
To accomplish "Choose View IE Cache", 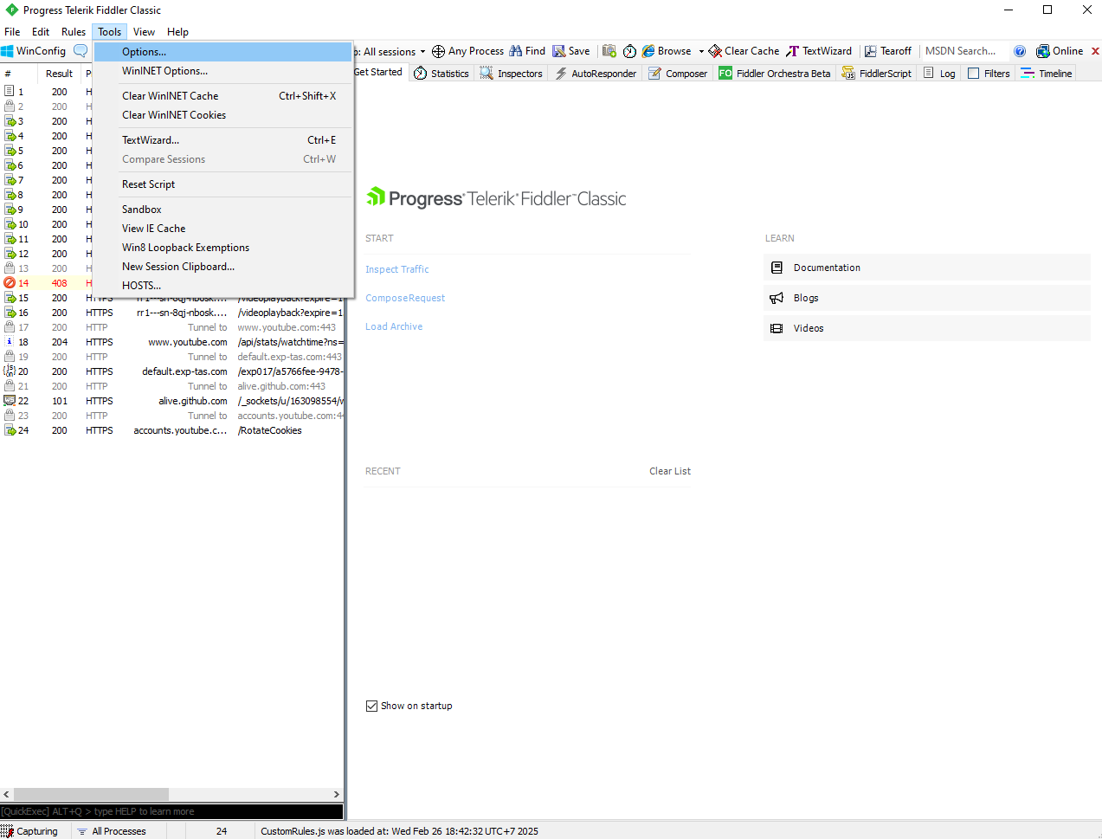I will click(x=222, y=229).
